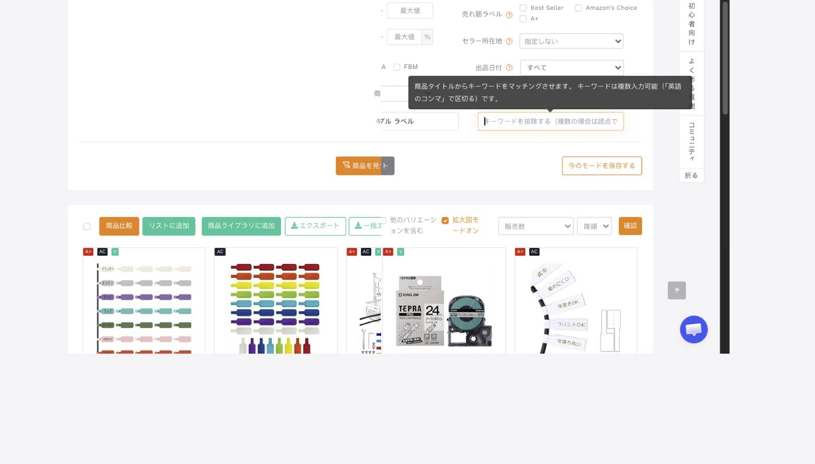The height and width of the screenshot is (464, 815).
Task: Click the page vertical scrollbar
Action: click(725, 58)
